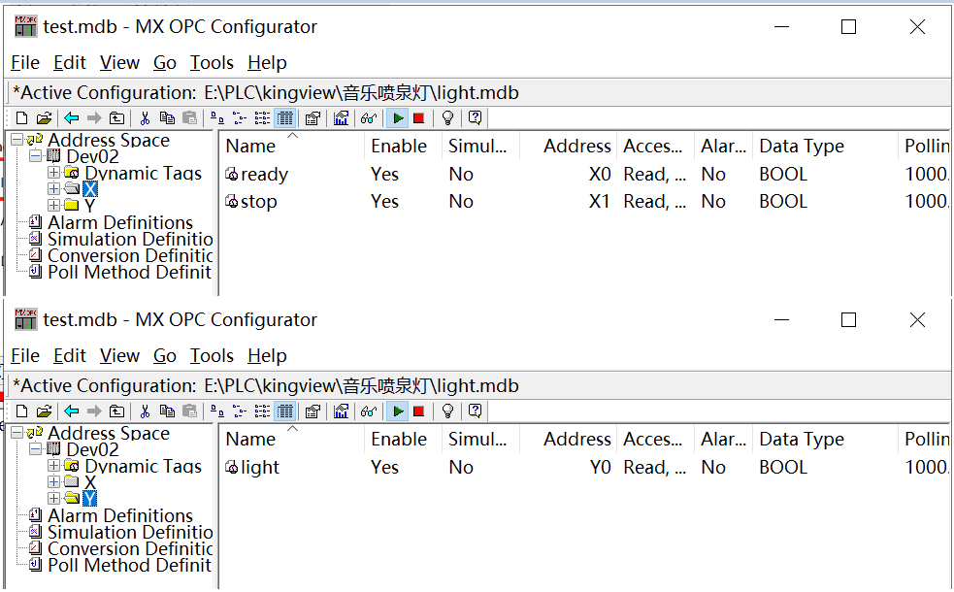954x592 pixels.
Task: Open Statistics chart icon in upper window
Action: pos(342,118)
